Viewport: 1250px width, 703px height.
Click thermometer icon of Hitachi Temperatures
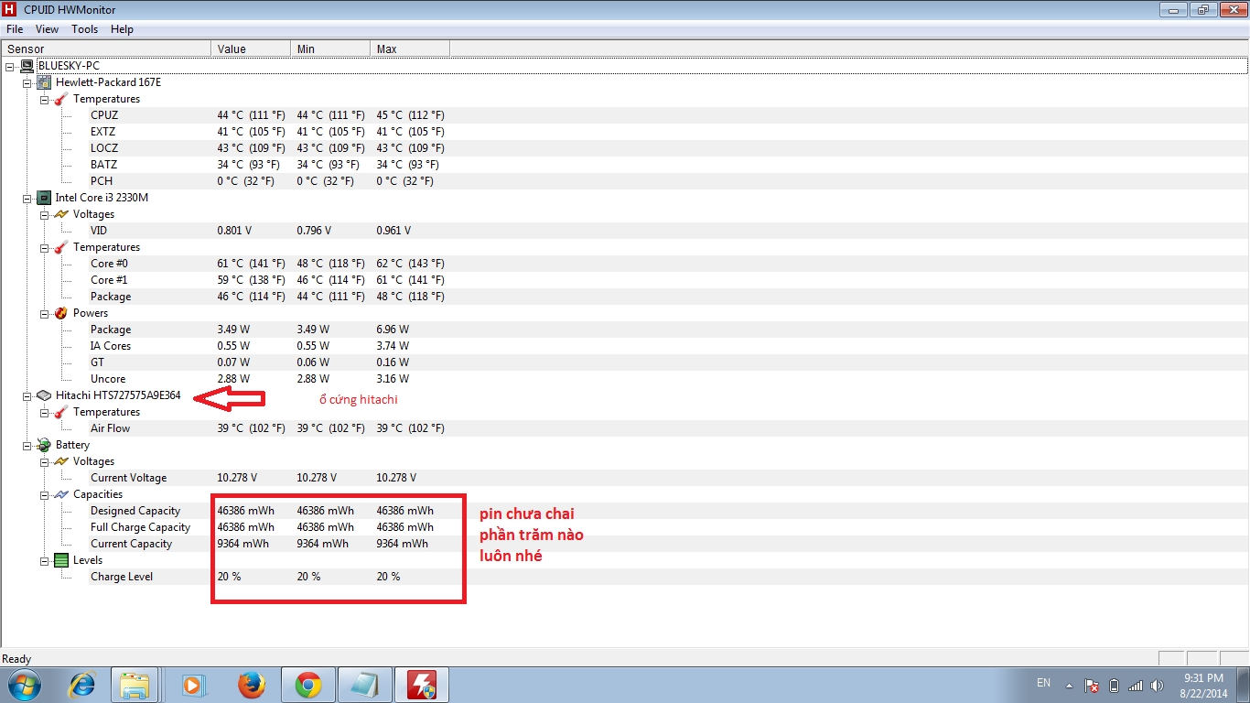point(60,412)
